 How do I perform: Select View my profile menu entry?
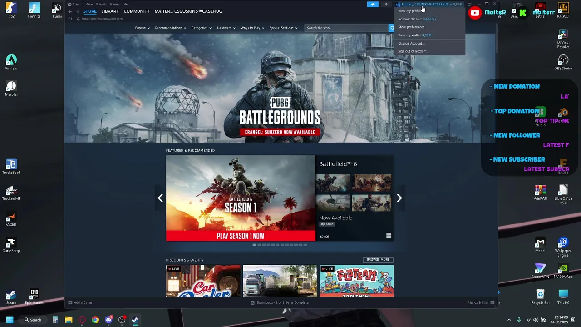[x=429, y=11]
